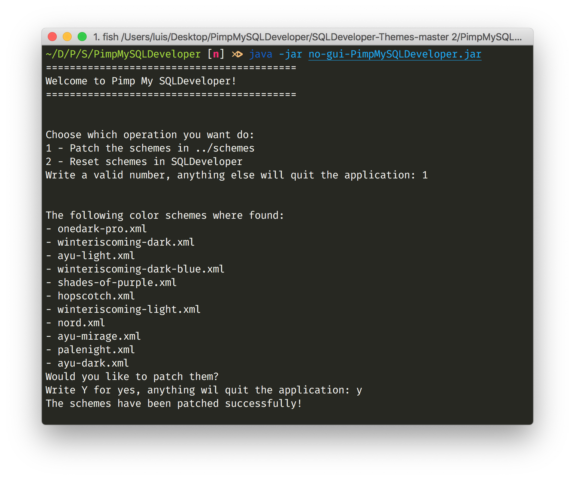575x480 pixels.
Task: Click the winteriscoming-light.xml entry
Action: click(x=123, y=309)
